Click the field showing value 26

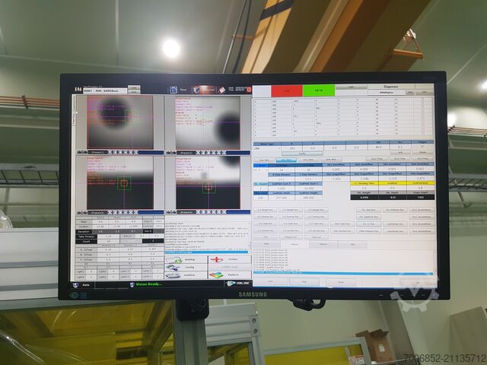tap(308, 170)
